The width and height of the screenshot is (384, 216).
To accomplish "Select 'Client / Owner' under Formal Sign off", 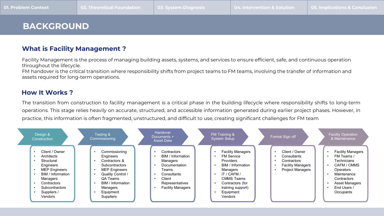I will pos(293,152).
